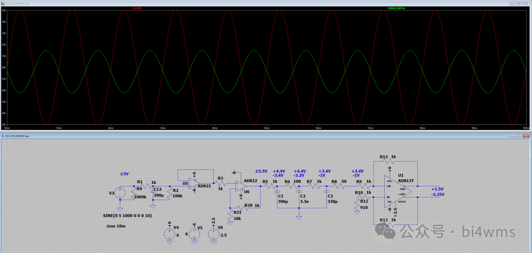Click the R12 feedback resistor
The width and height of the screenshot is (532, 253).
pyautogui.click(x=390, y=161)
